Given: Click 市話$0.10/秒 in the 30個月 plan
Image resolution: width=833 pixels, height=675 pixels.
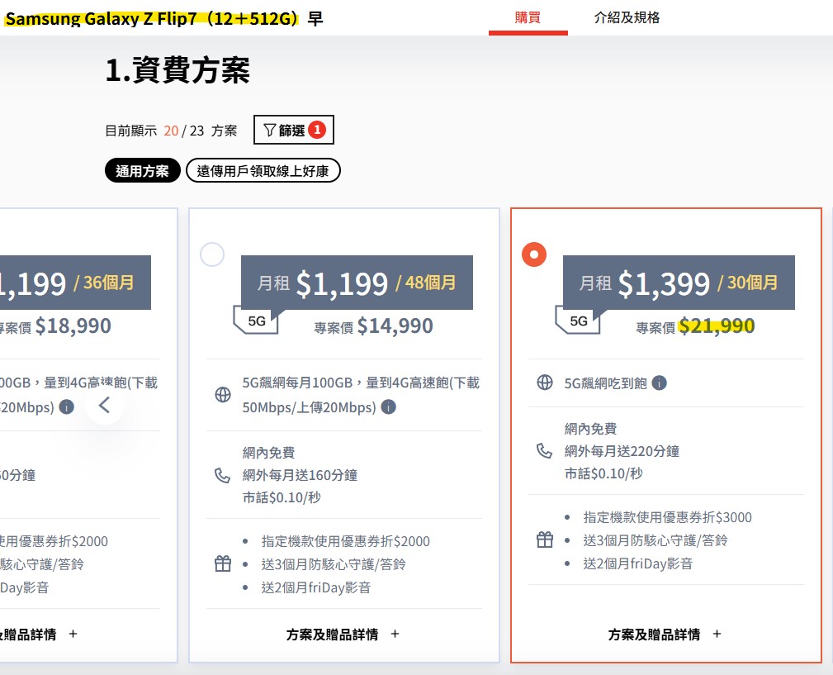Looking at the screenshot, I should tap(603, 473).
